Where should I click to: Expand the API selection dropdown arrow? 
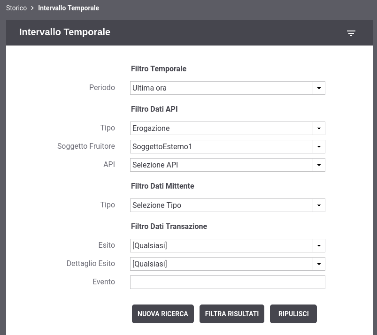click(x=319, y=165)
